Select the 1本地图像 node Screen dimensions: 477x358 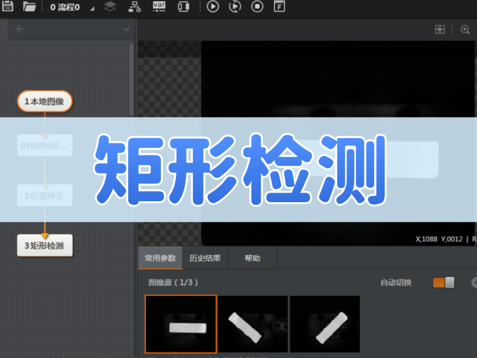tap(45, 101)
